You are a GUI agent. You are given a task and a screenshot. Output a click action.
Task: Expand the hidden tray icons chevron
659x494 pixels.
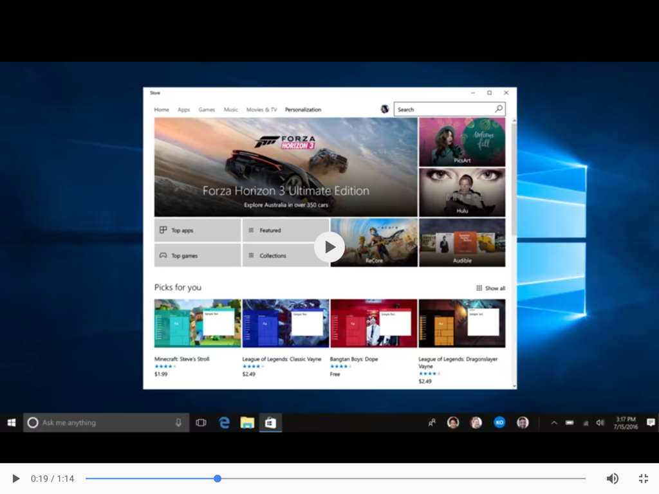tap(554, 423)
